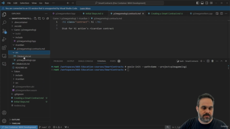This screenshot has height=129, width=230.
Task: Show the PORTS panel tab
Action: point(115,61)
